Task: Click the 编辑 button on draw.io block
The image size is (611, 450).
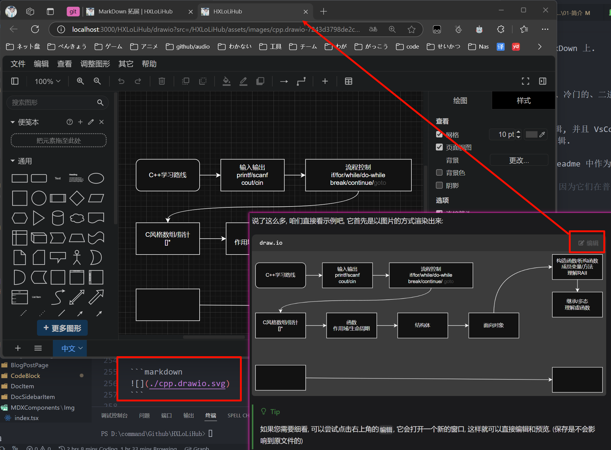Action: [x=588, y=243]
